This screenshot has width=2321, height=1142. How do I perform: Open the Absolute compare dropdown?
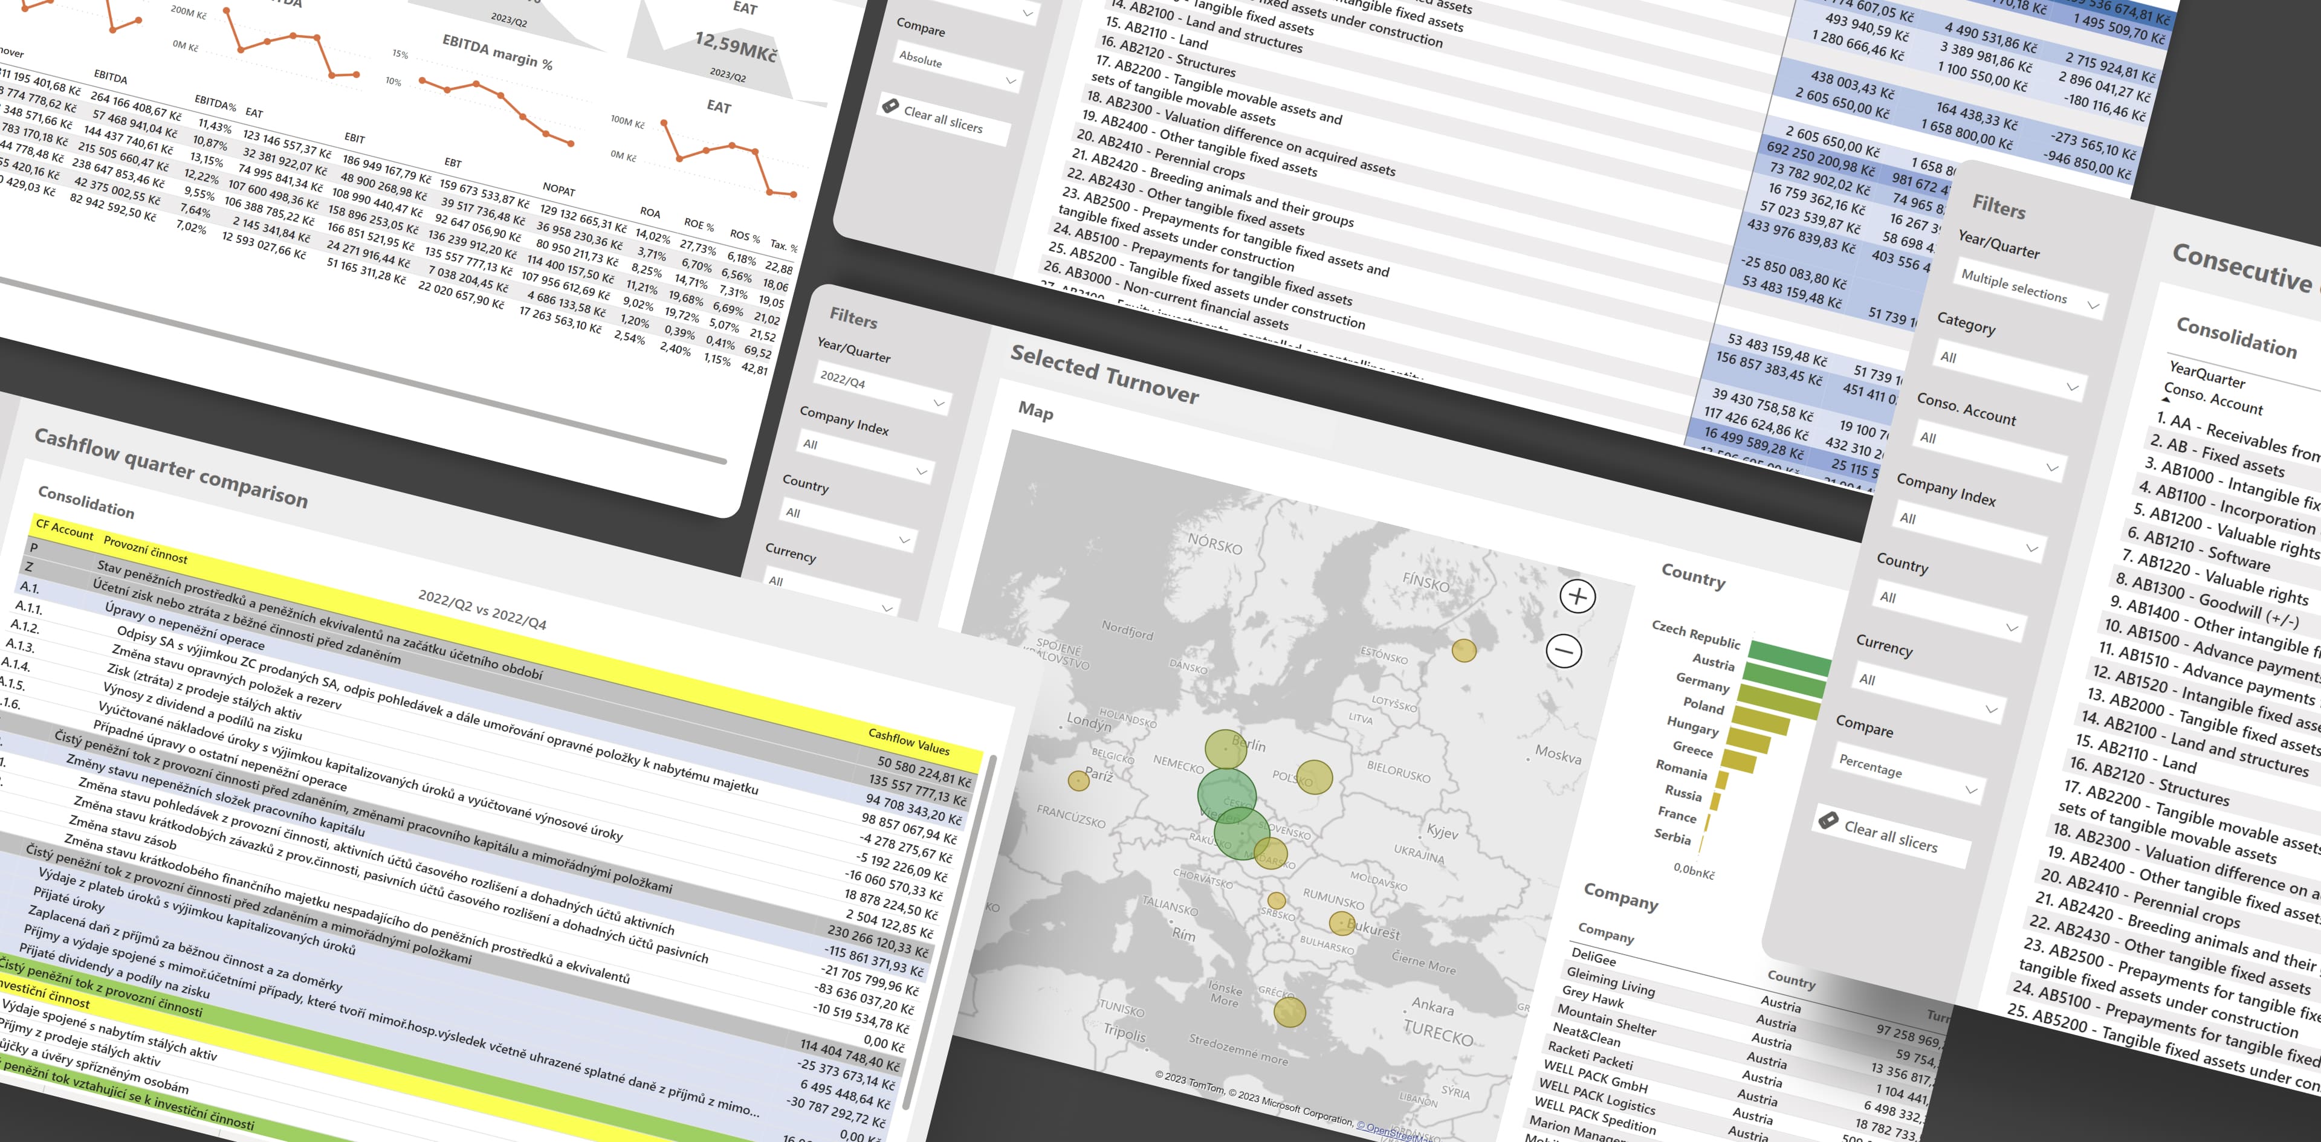pyautogui.click(x=1010, y=81)
